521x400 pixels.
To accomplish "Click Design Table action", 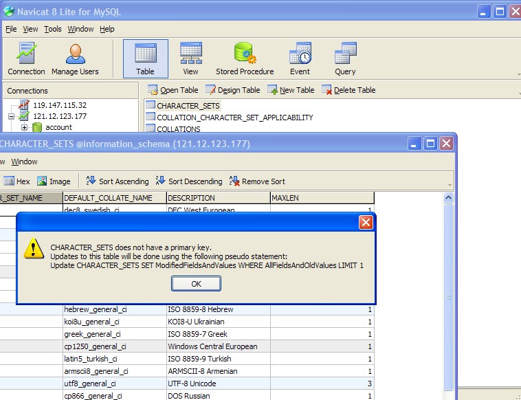I will coord(232,90).
